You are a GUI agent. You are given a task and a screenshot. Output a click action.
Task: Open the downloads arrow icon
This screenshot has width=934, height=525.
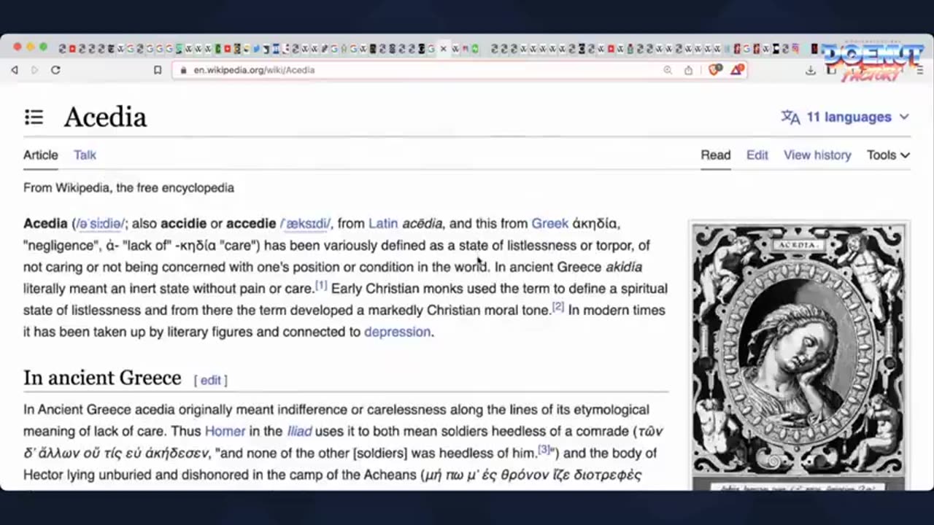pos(810,70)
